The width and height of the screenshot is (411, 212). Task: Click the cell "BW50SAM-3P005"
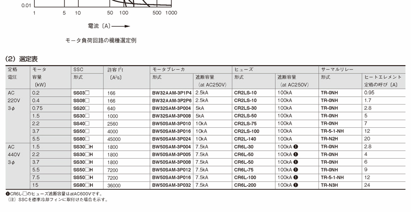point(171,154)
